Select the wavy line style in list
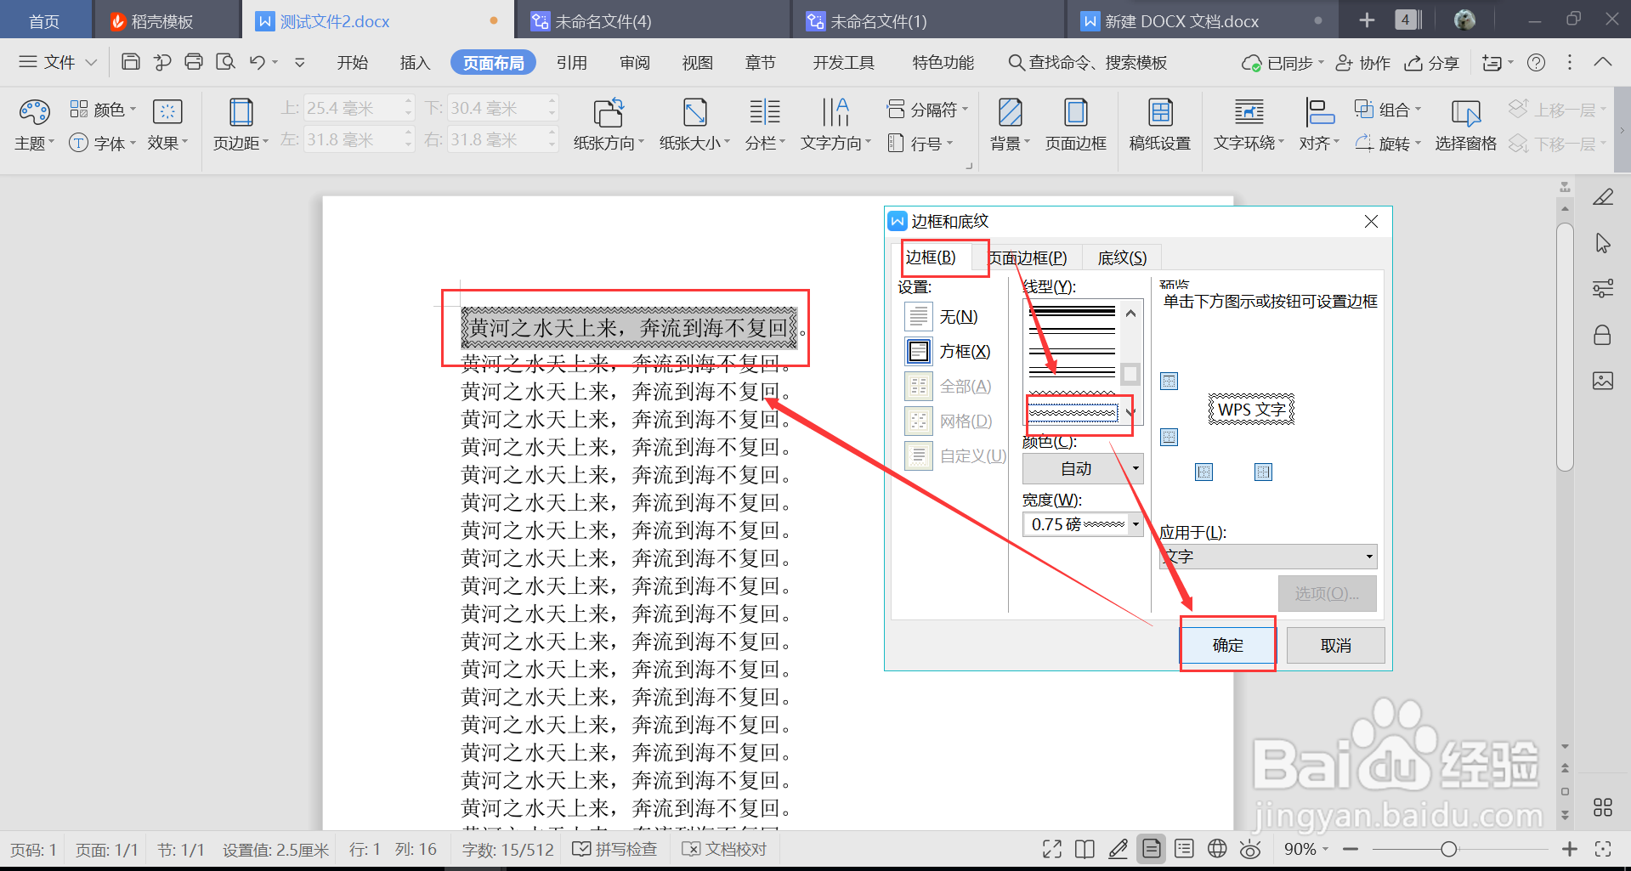1631x871 pixels. [1073, 413]
